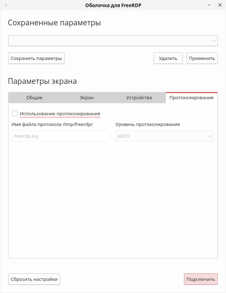Minimize the Оболочка для FreeRDP window
Viewport: 226px width, 293px height.
[x=209, y=5]
